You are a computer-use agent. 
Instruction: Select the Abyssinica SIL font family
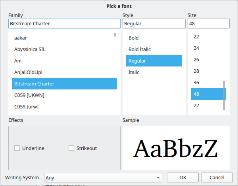[x=30, y=49]
